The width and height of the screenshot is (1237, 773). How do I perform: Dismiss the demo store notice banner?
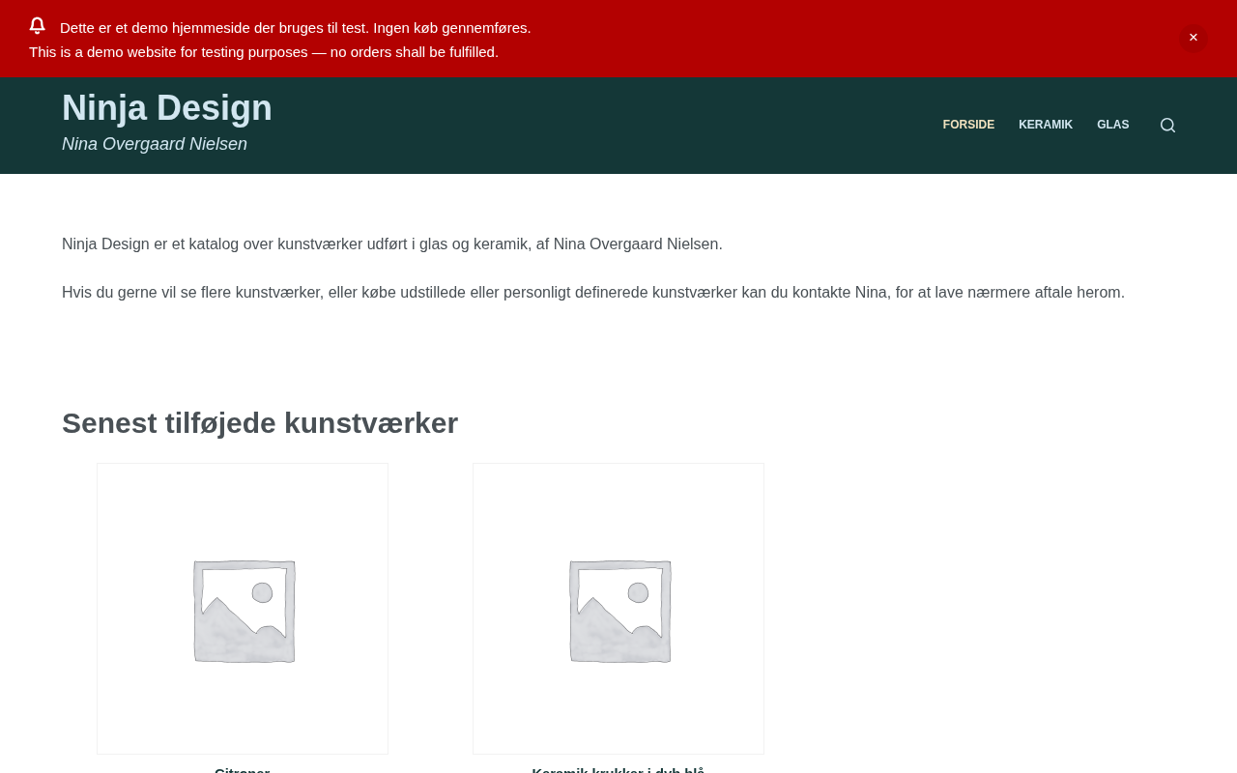[x=1193, y=38]
